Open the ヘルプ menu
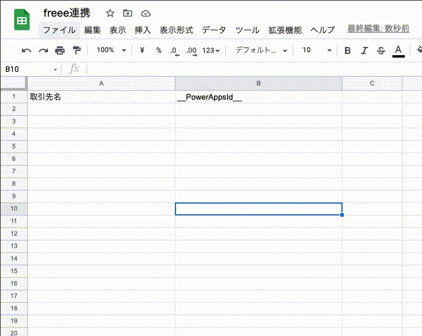The image size is (422, 336). click(322, 30)
